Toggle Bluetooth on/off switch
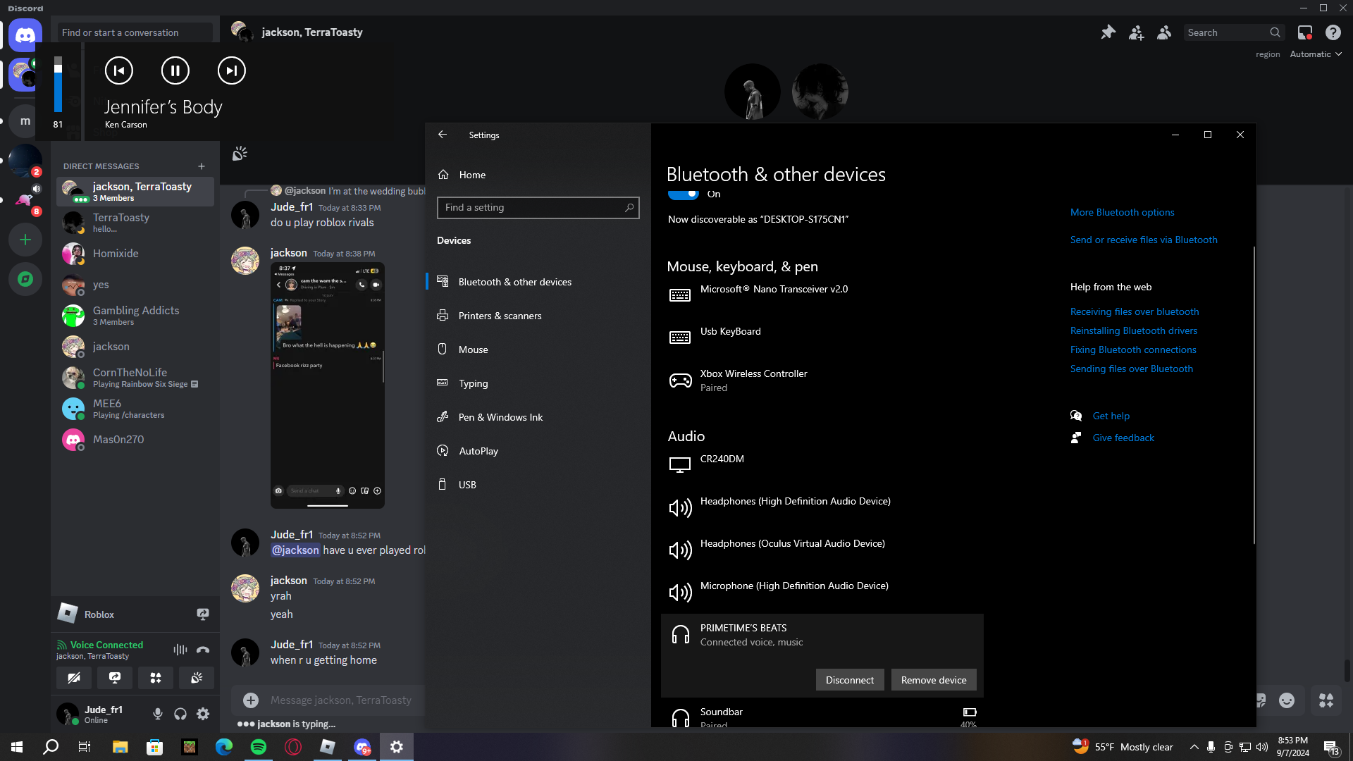The height and width of the screenshot is (761, 1353). pos(682,194)
